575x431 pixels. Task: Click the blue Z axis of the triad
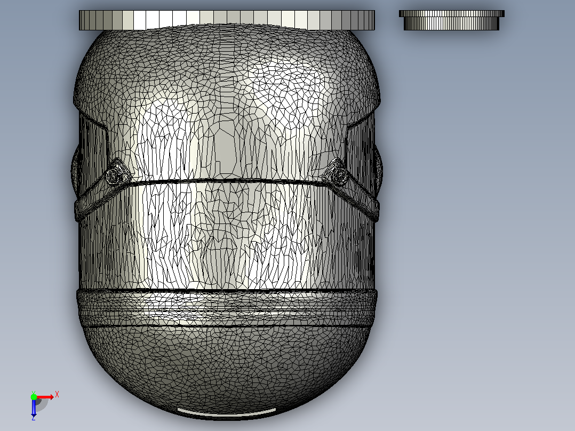pyautogui.click(x=34, y=408)
